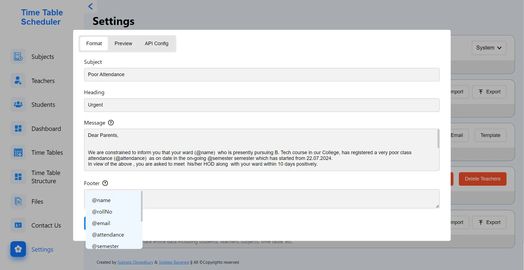Click the Footer resize handle
524x270 pixels.
pyautogui.click(x=438, y=206)
